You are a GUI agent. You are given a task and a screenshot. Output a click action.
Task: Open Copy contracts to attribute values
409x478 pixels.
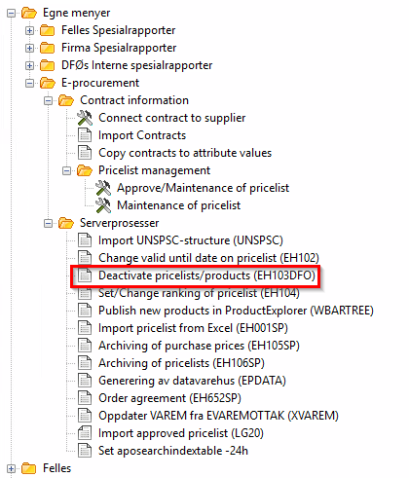pos(185,153)
